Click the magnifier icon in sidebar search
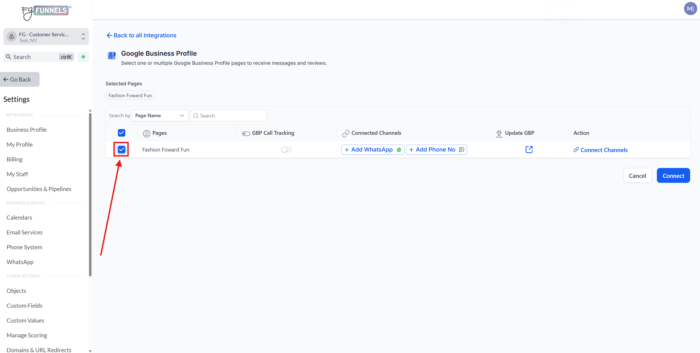Screen dimensions: 700x353 [9, 57]
